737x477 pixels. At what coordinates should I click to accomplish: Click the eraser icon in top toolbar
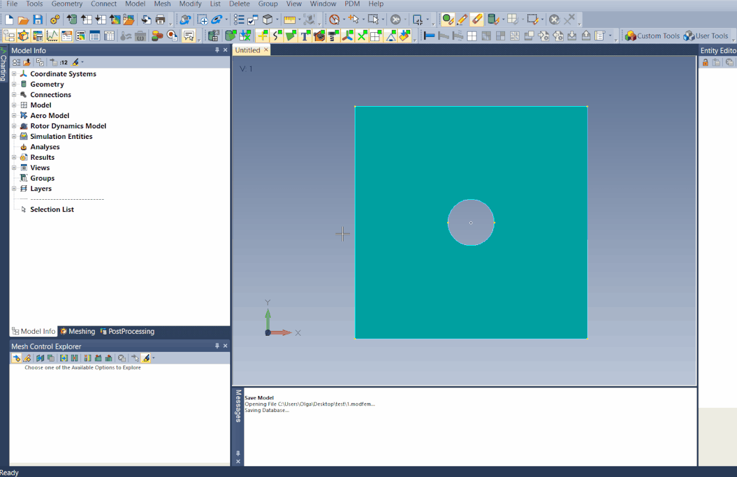pos(477,20)
